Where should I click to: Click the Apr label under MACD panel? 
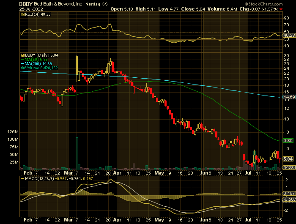point(117,220)
